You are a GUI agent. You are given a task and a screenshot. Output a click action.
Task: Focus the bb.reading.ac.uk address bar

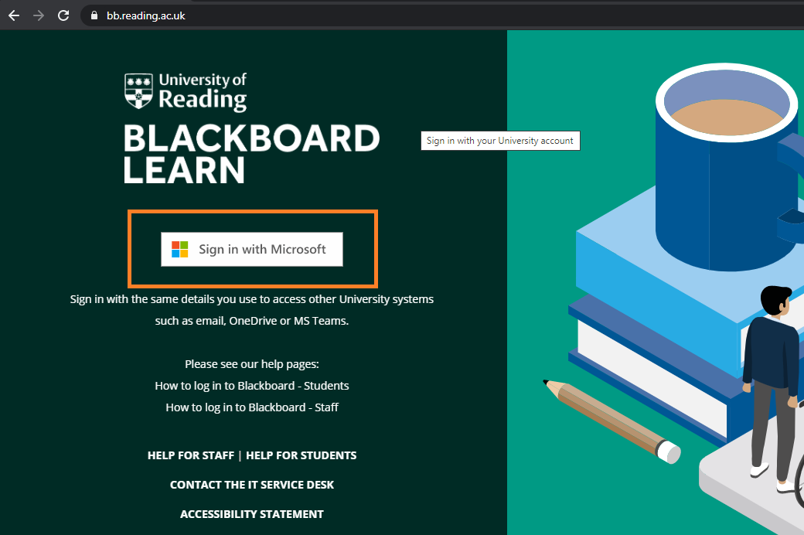click(309, 15)
